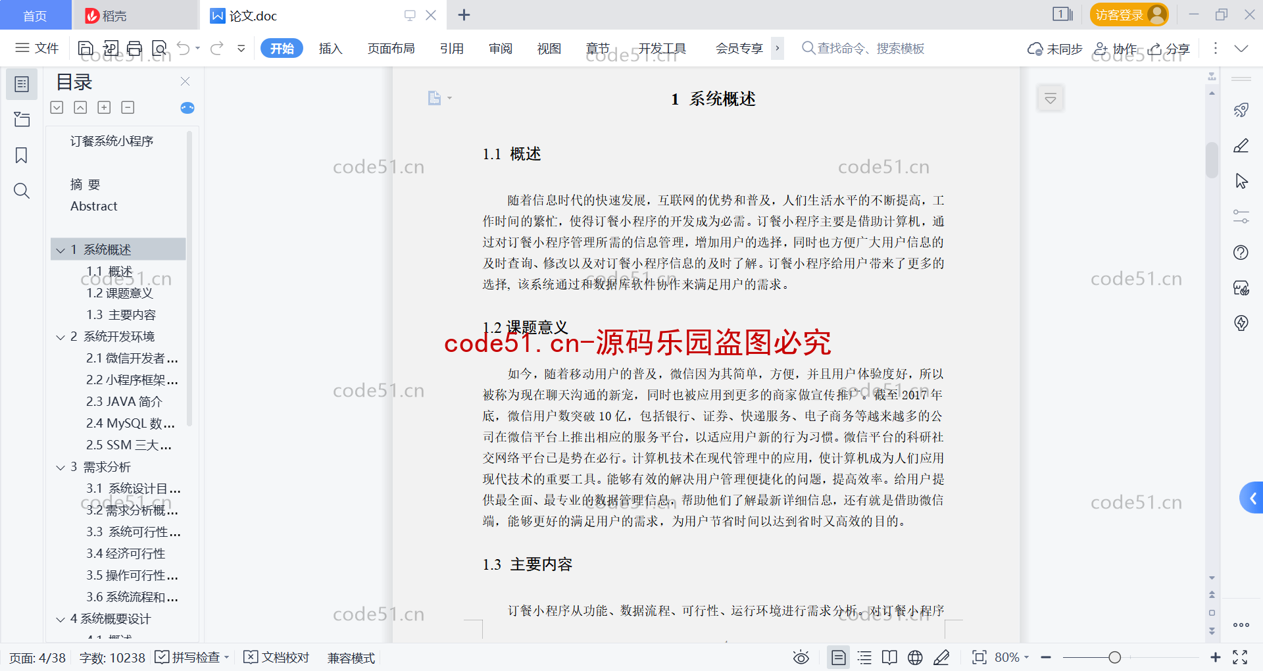Select the 审阅 ribbon tab

pos(501,48)
